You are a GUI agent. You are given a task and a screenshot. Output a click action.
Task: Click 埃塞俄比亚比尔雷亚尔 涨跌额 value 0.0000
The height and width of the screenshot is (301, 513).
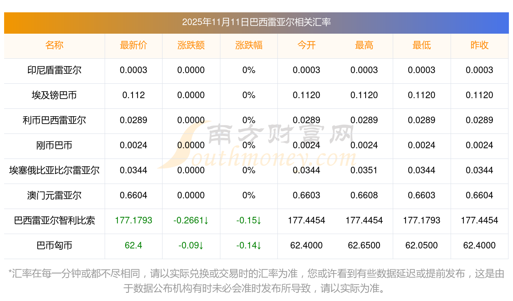click(x=191, y=170)
